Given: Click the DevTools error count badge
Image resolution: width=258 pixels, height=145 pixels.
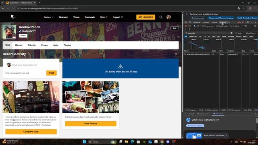Looking at the screenshot, I should click(x=239, y=23).
